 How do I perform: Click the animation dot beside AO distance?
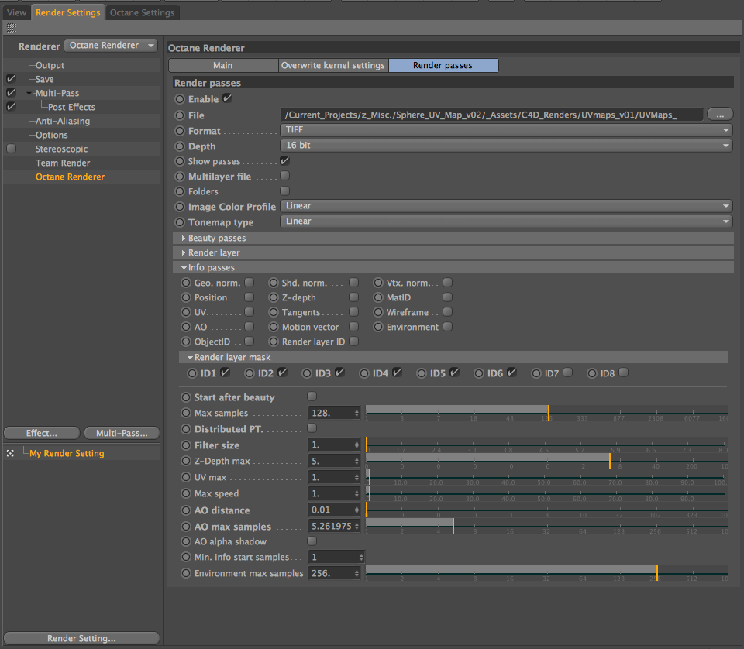[186, 510]
